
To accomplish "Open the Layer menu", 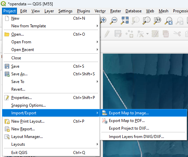I will point(49,11).
